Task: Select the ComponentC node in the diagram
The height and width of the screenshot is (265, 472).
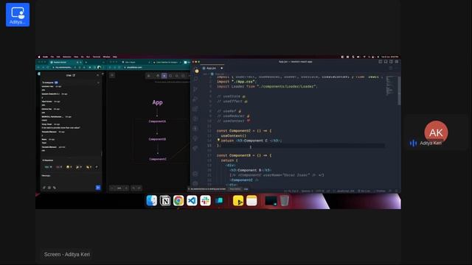Action: click(x=158, y=159)
